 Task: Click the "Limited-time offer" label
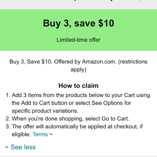tap(78, 40)
